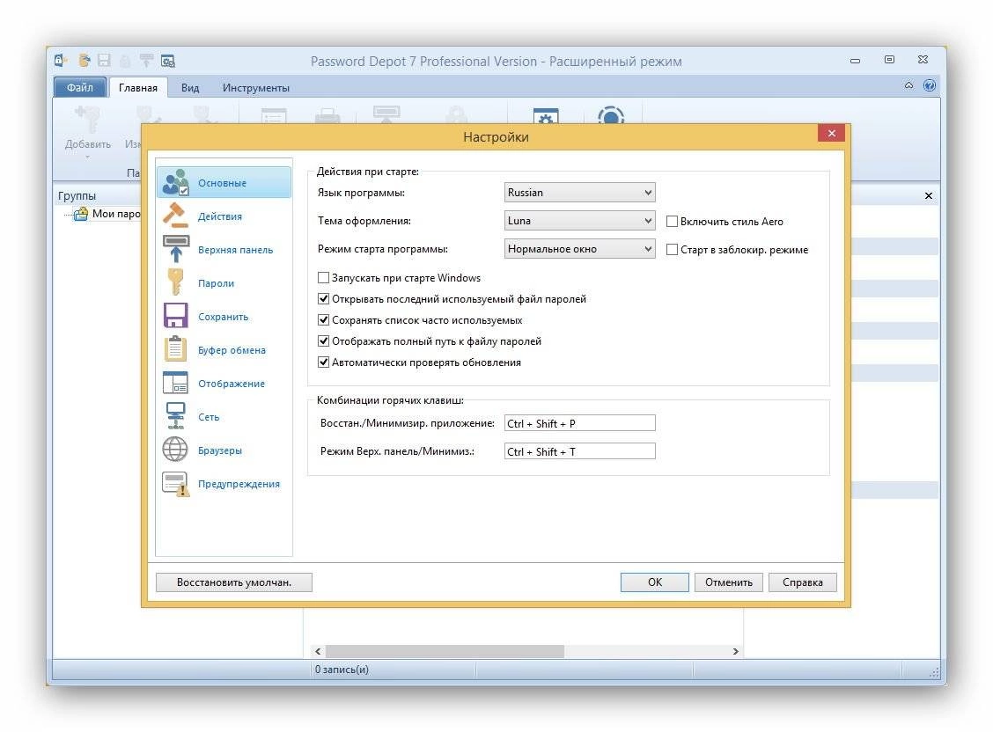Open the Режим старта программы dropdown
993x732 pixels.
(x=579, y=249)
